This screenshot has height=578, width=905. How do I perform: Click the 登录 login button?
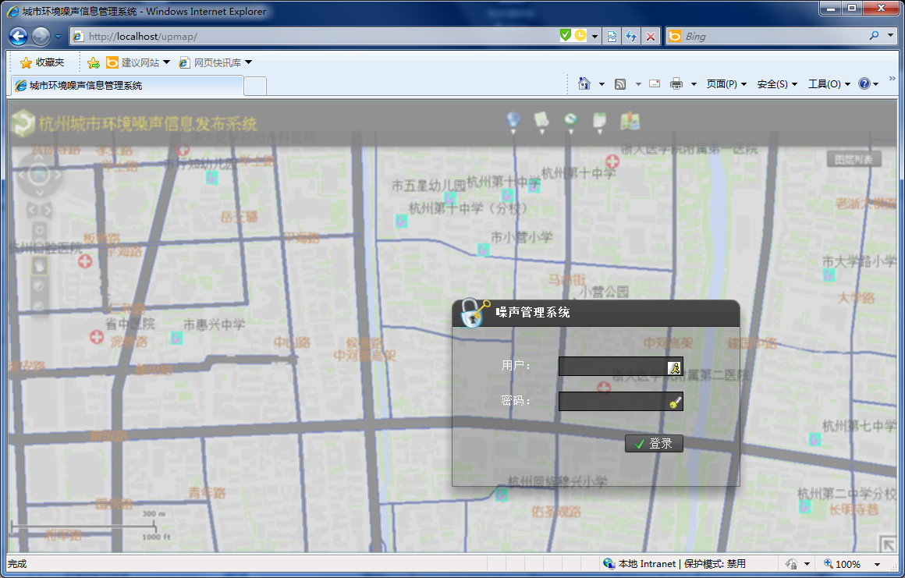click(654, 443)
